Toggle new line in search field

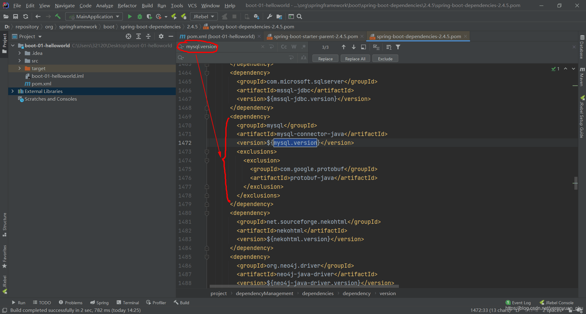[x=271, y=47]
